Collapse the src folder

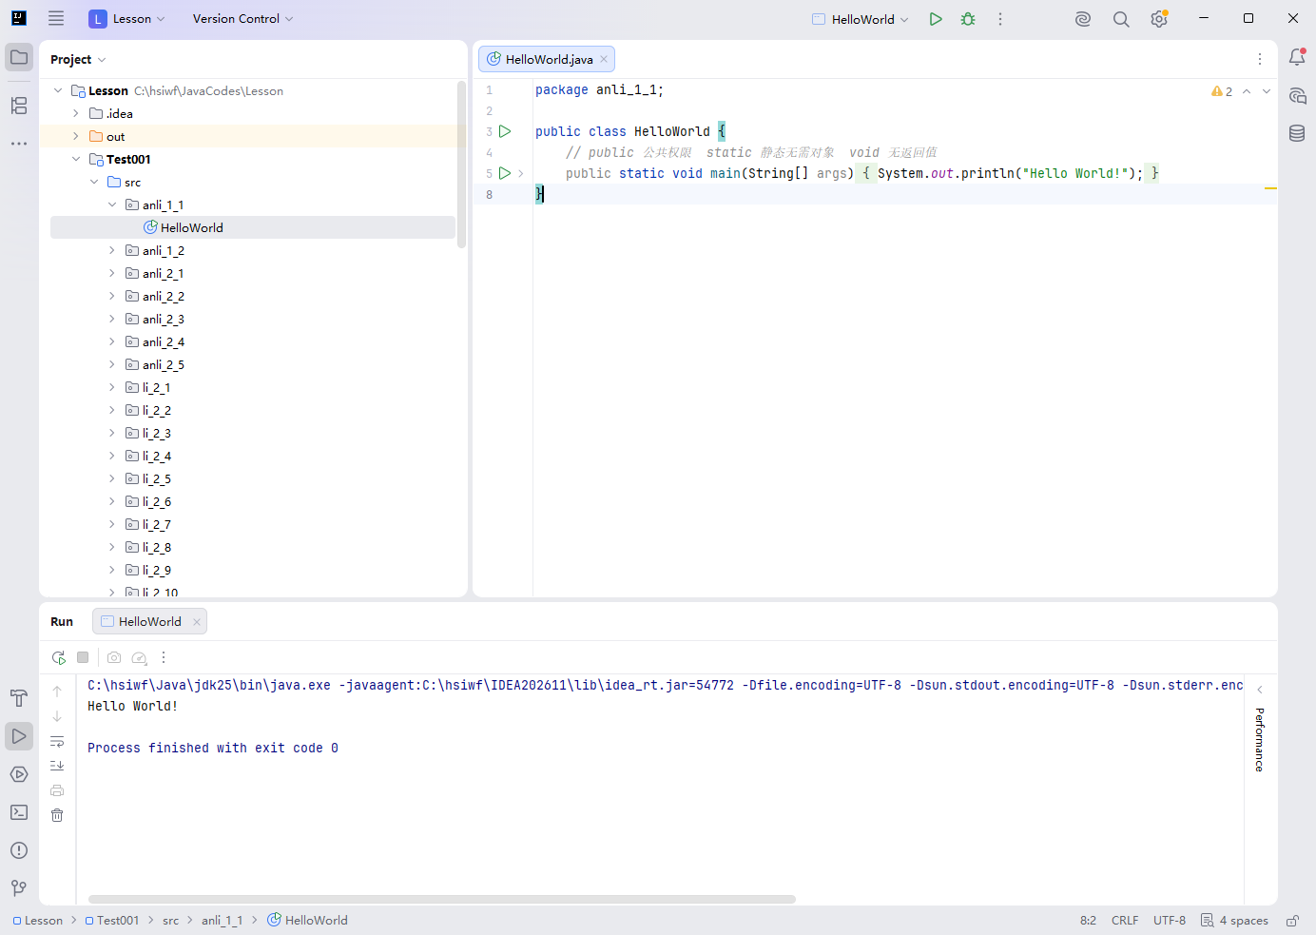94,182
